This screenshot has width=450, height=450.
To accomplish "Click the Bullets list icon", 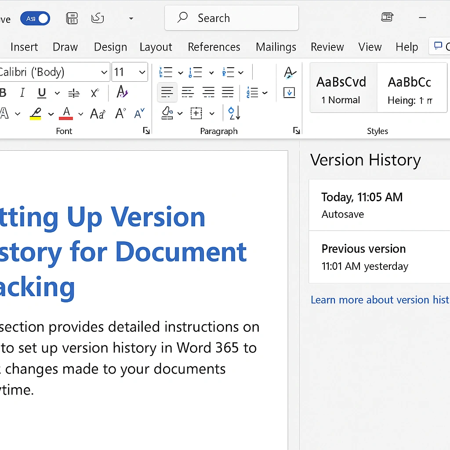I will click(x=166, y=72).
